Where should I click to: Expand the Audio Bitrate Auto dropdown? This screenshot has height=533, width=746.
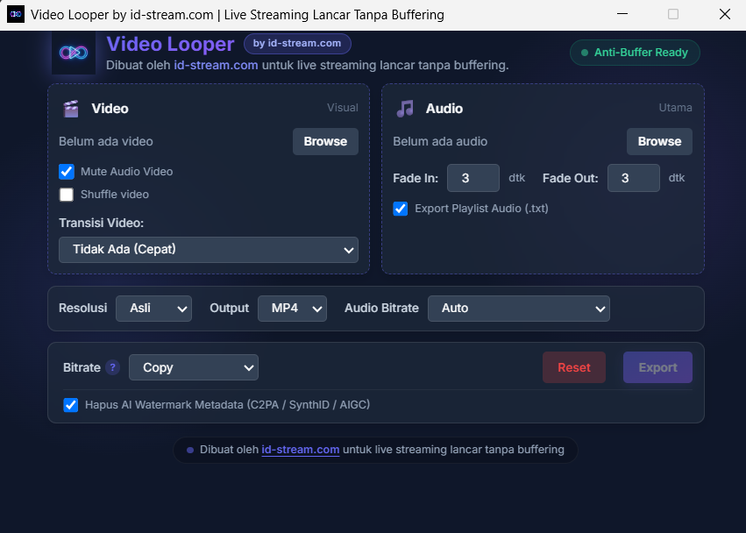coord(519,309)
